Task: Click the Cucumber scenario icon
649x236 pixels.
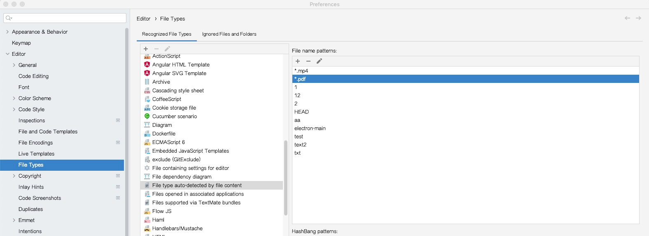Action: click(147, 116)
